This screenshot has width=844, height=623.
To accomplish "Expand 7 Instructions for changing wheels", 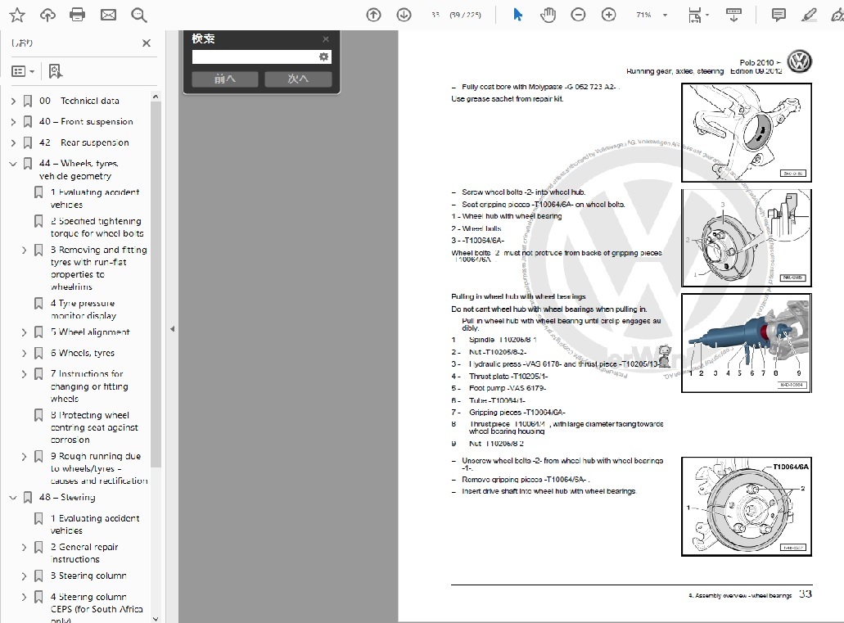I will pos(25,374).
